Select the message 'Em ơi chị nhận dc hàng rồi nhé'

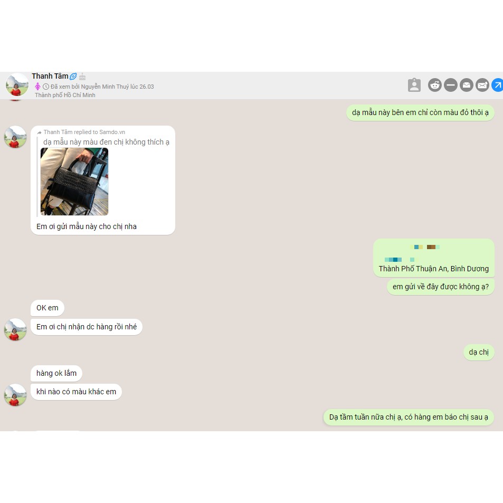87,327
